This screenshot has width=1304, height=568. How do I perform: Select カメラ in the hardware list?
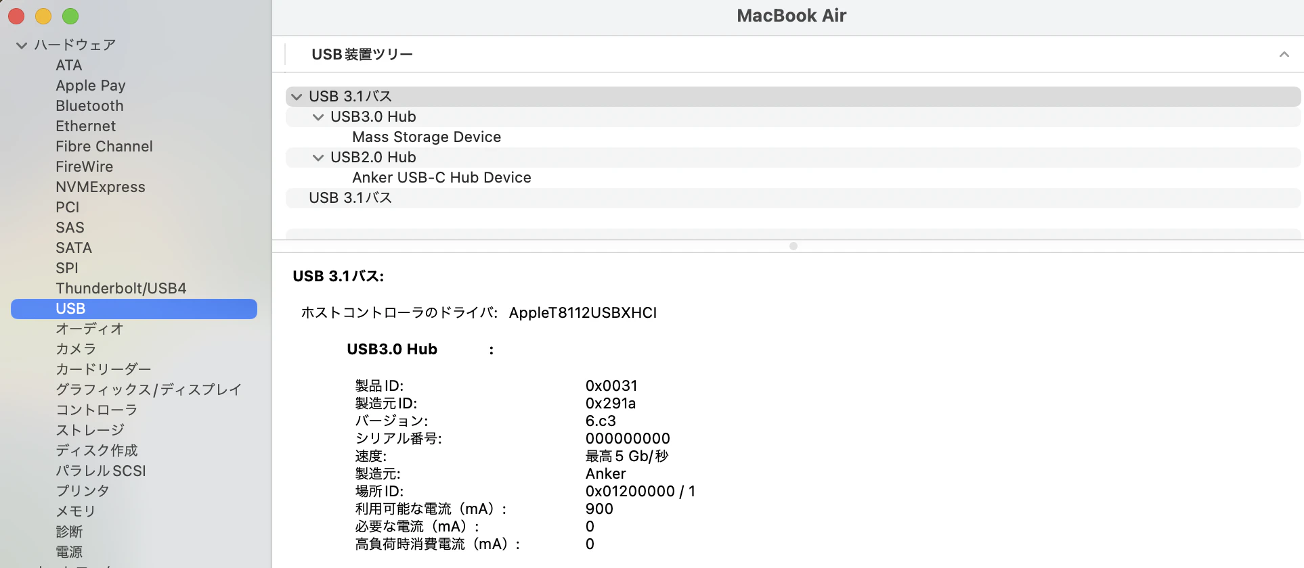coord(76,350)
